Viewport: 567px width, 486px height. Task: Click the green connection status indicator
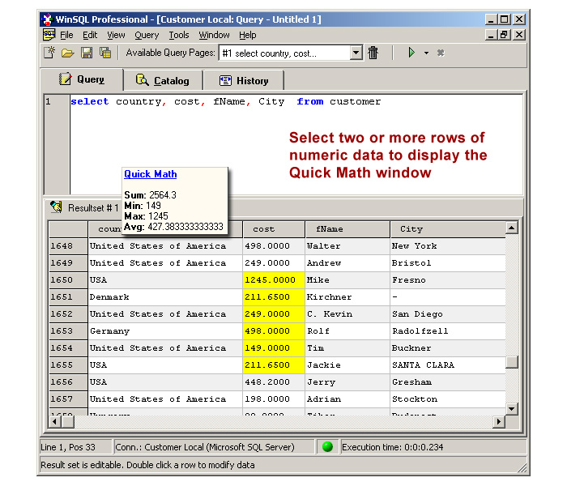[x=327, y=447]
